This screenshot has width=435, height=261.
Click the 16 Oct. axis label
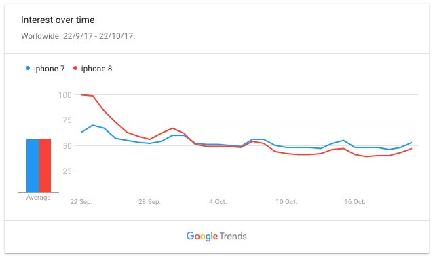click(355, 202)
